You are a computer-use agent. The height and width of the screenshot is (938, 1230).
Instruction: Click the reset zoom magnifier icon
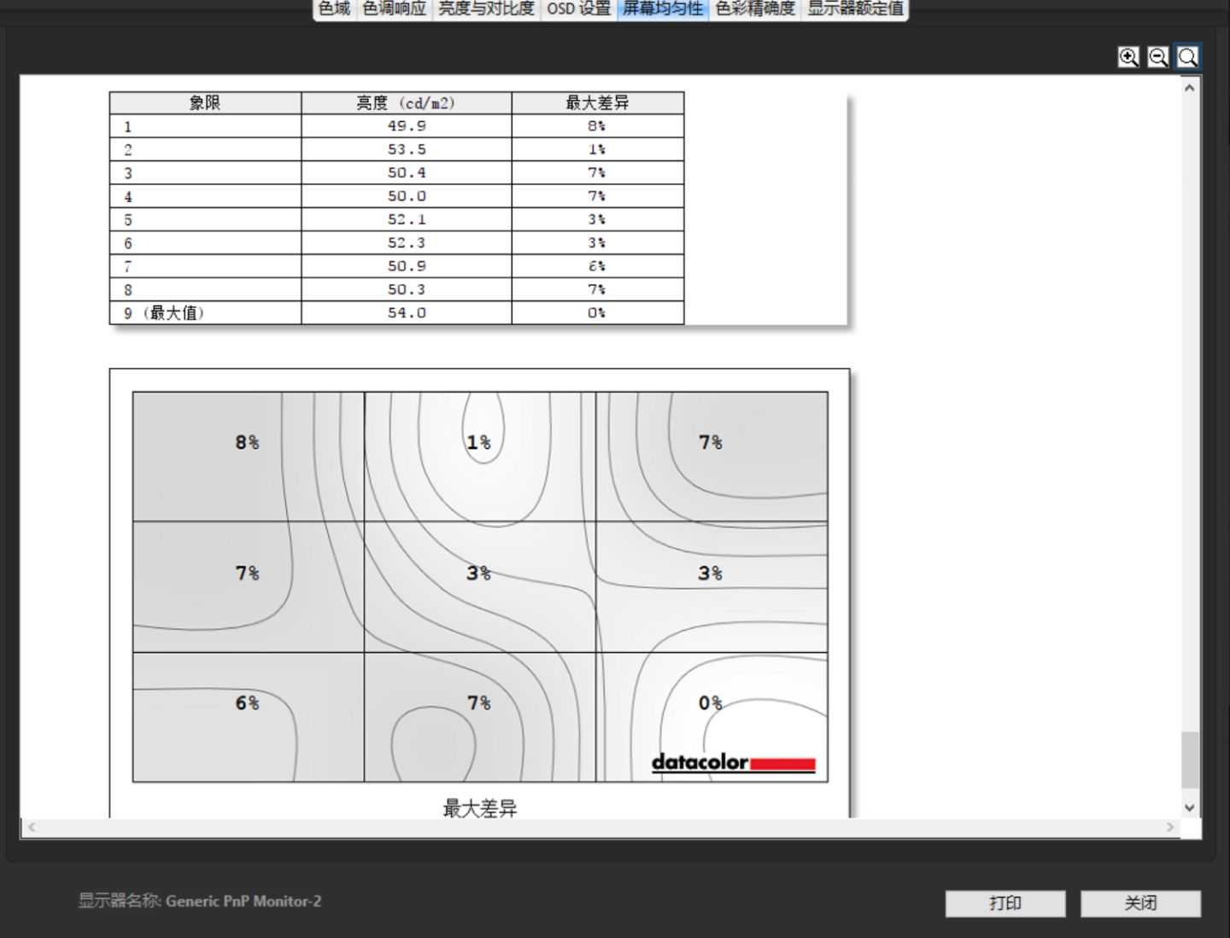(x=1187, y=57)
